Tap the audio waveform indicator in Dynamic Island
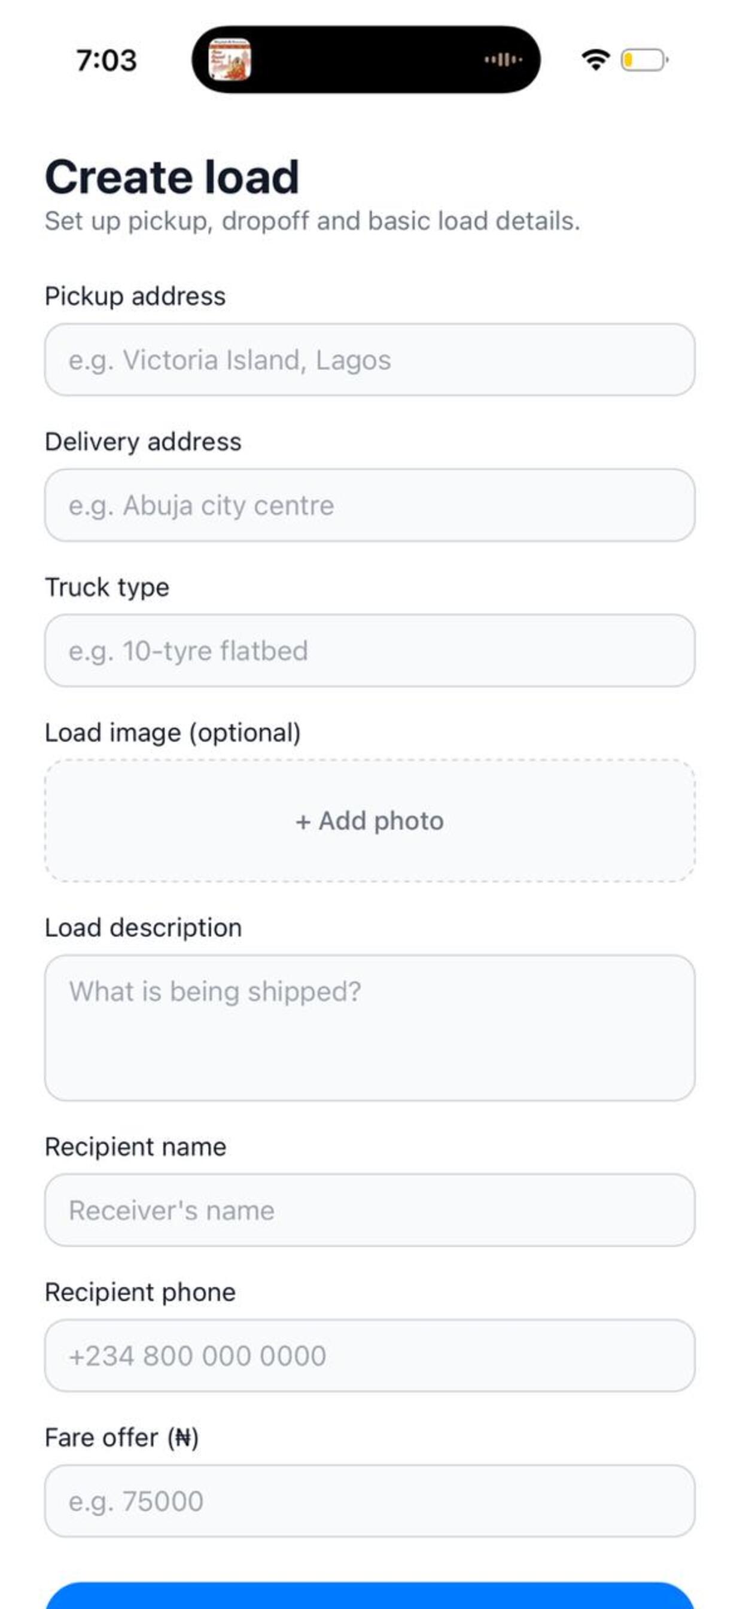Image resolution: width=740 pixels, height=1609 pixels. tap(503, 60)
